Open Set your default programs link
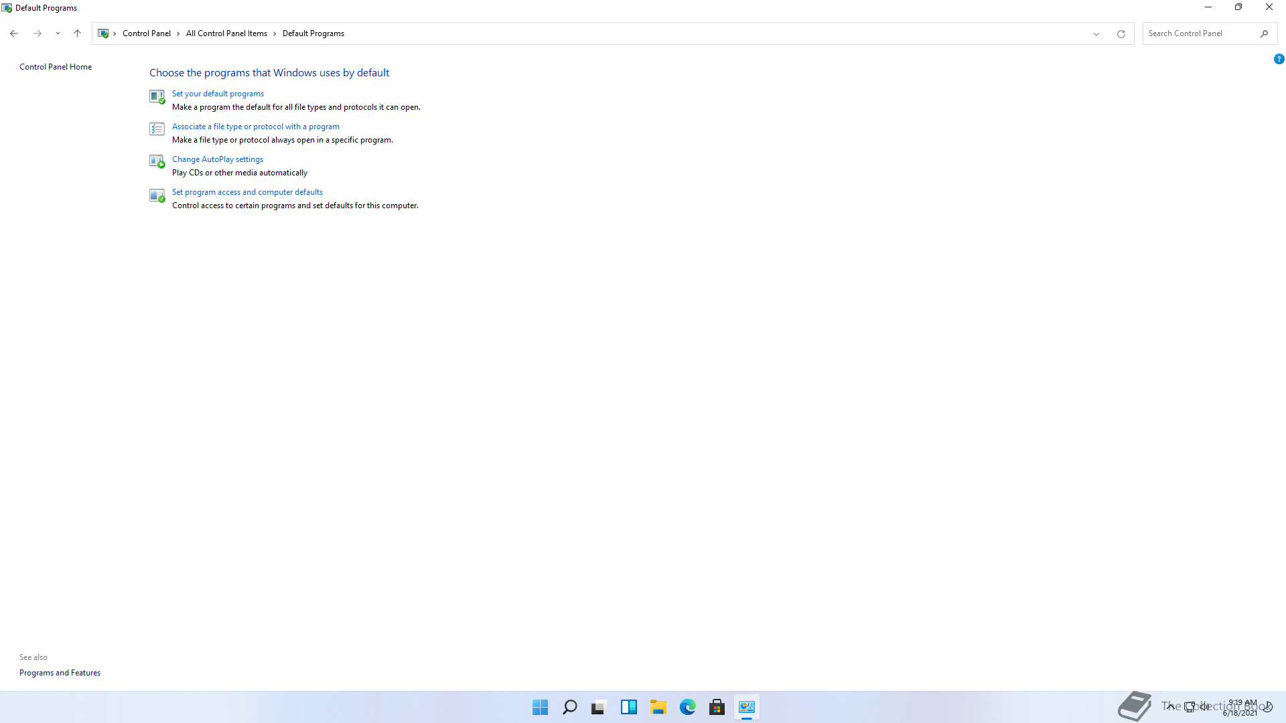This screenshot has width=1286, height=723. pos(218,94)
